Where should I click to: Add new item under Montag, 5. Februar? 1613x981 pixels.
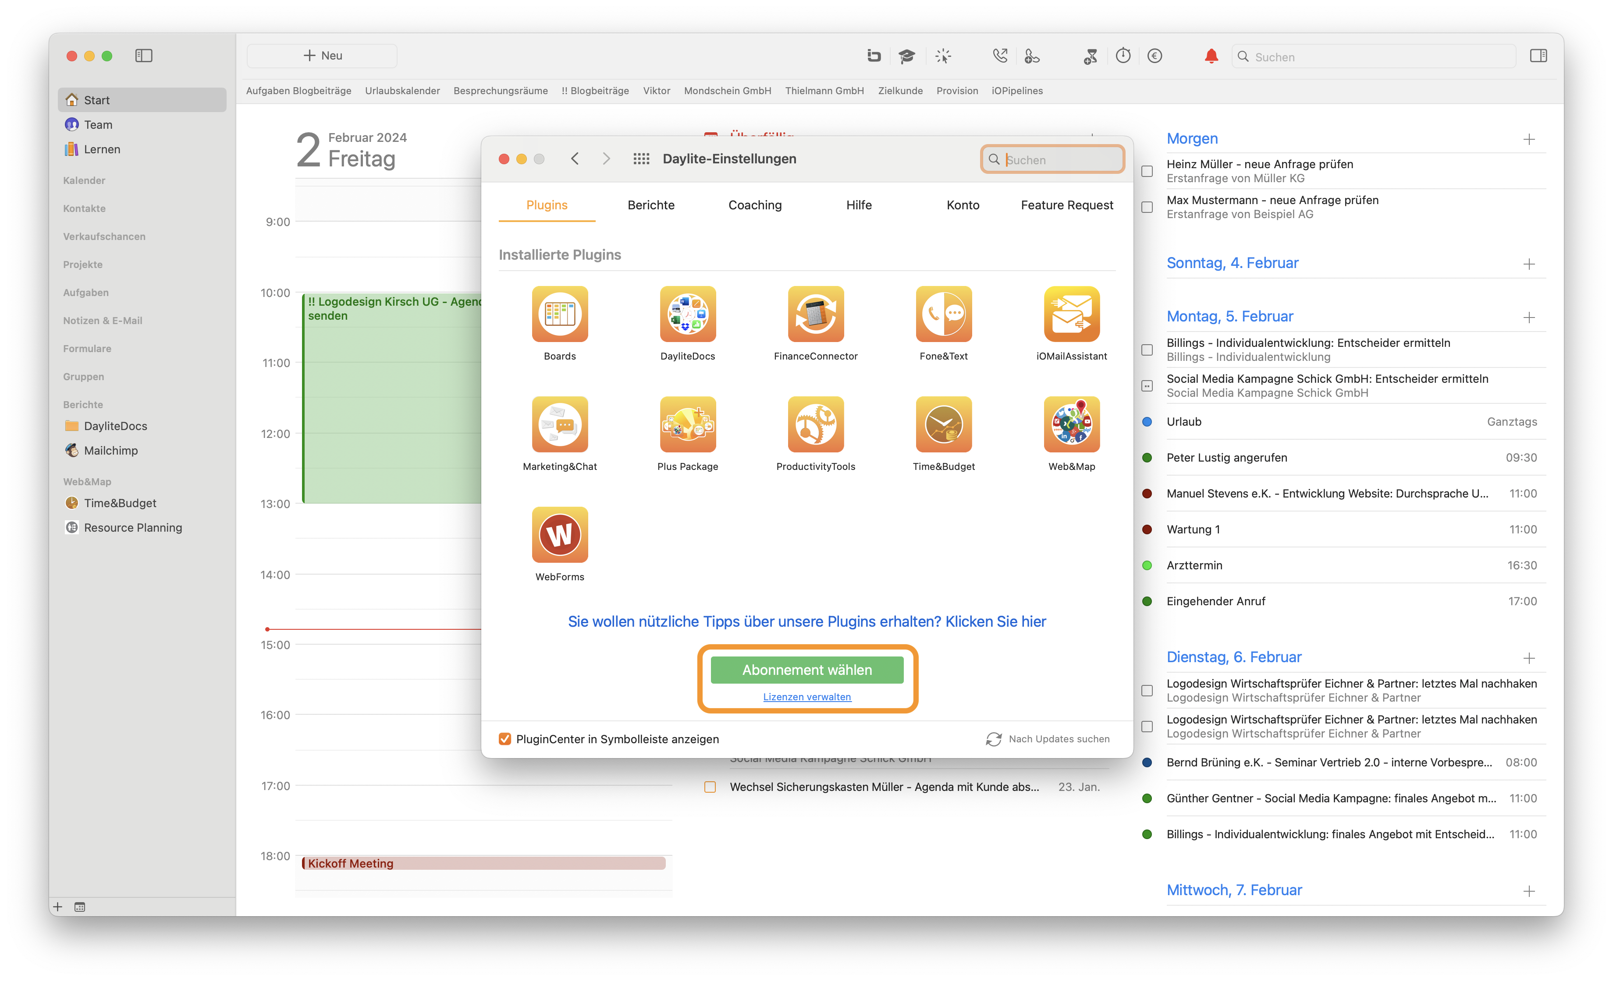pos(1528,317)
